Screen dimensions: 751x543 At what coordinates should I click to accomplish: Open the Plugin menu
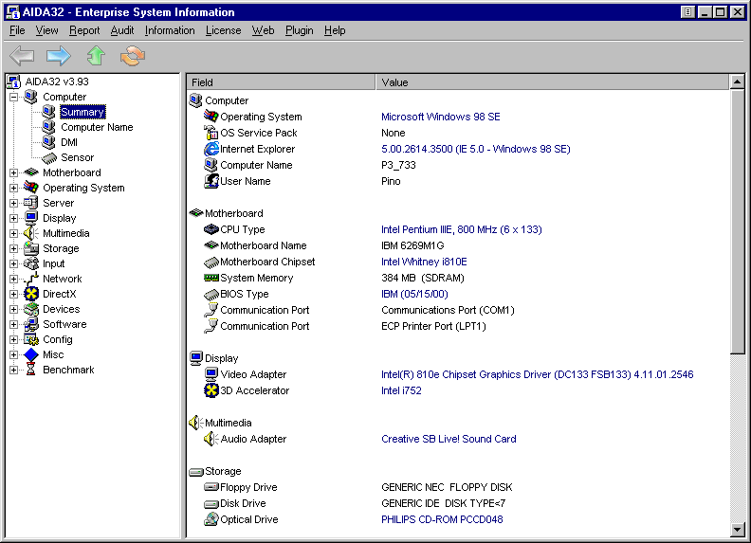299,30
